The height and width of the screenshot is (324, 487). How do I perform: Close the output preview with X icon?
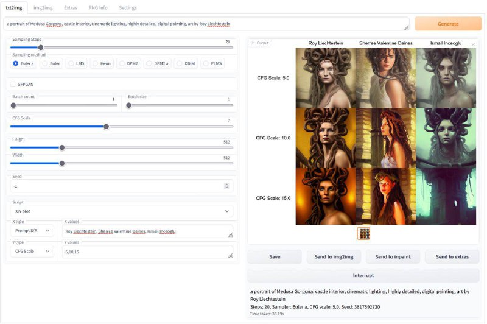coord(473,44)
